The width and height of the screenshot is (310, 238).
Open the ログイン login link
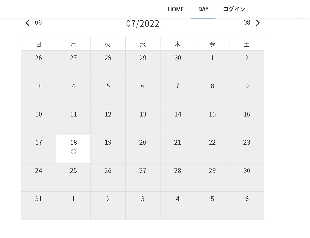pyautogui.click(x=234, y=9)
